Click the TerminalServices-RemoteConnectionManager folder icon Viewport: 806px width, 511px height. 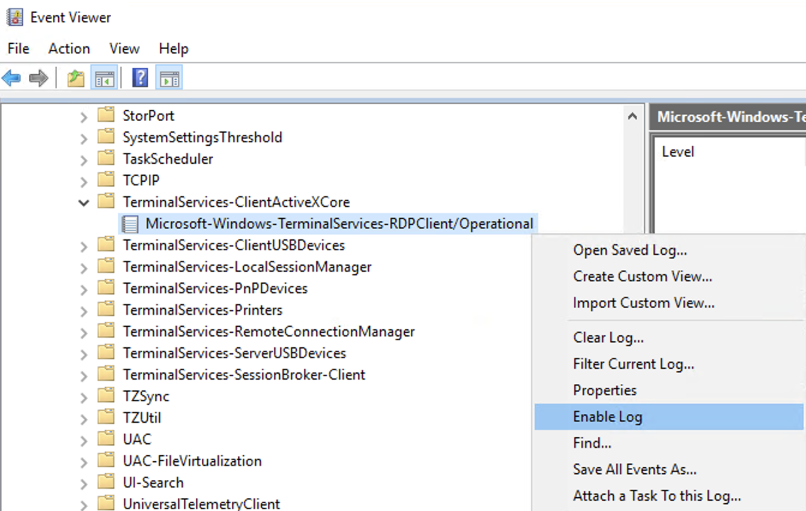(x=106, y=331)
